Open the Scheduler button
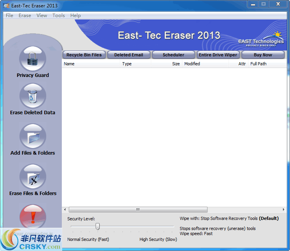The width and height of the screenshot is (290, 251). (173, 55)
